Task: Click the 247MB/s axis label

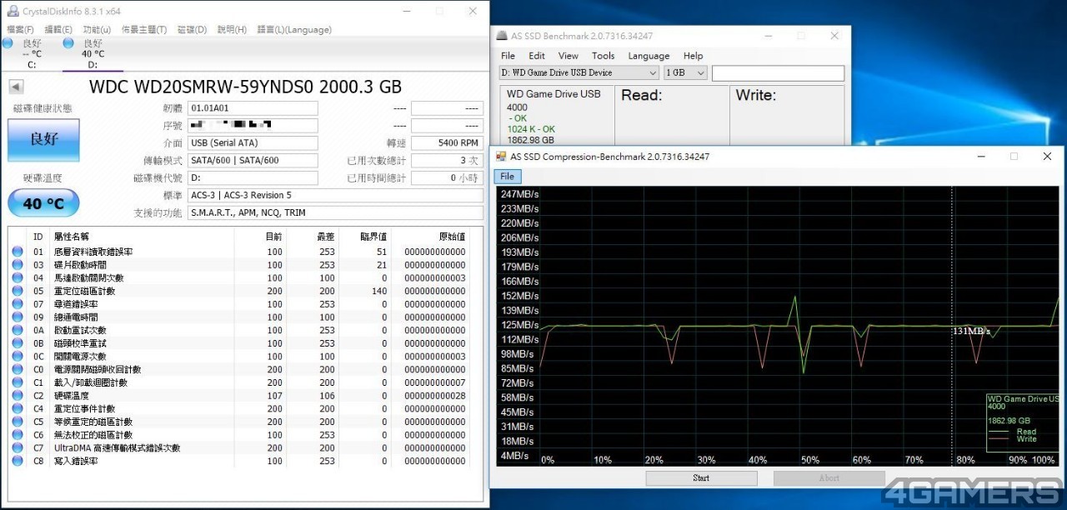Action: point(518,194)
